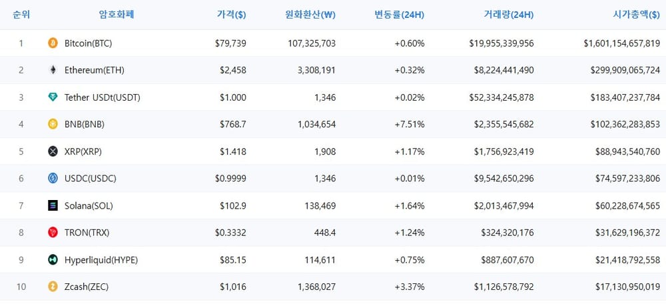Click TRON price $0.3332
The width and height of the screenshot is (666, 306).
230,233
